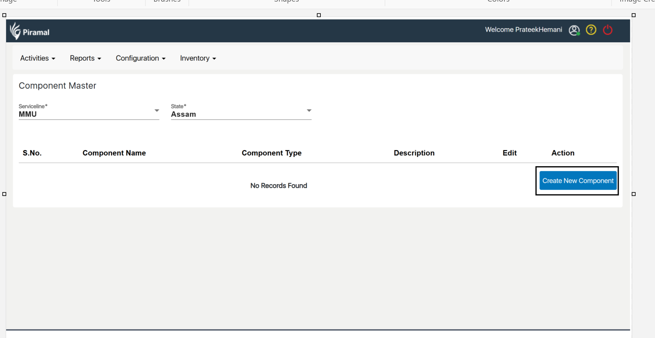Open the user profile icon
Screen dimensions: 655x338
tap(574, 30)
